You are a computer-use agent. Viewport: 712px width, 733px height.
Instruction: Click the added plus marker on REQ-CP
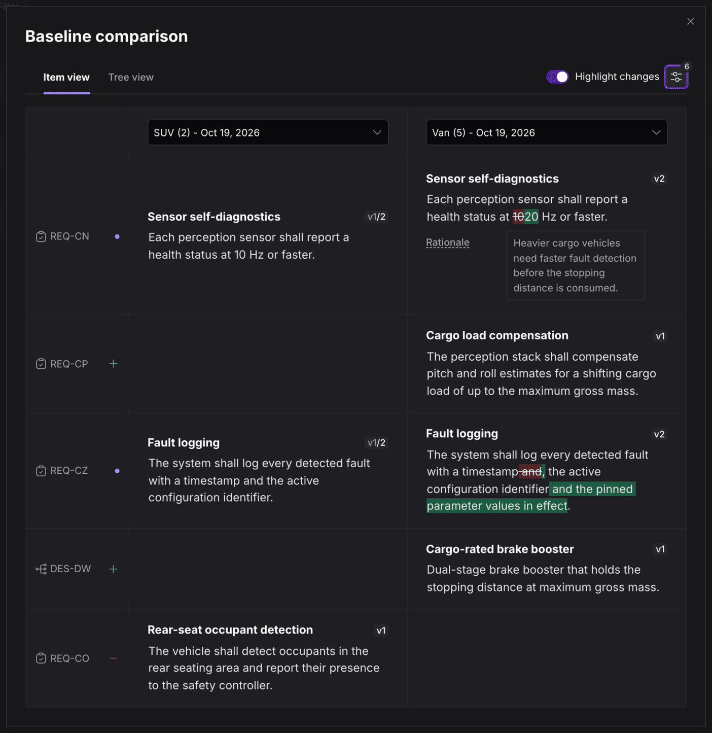113,364
